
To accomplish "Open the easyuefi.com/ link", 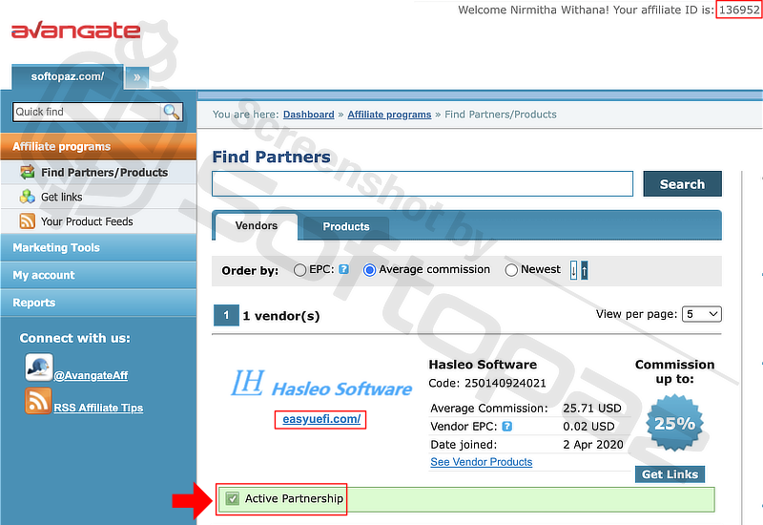I will pos(321,419).
